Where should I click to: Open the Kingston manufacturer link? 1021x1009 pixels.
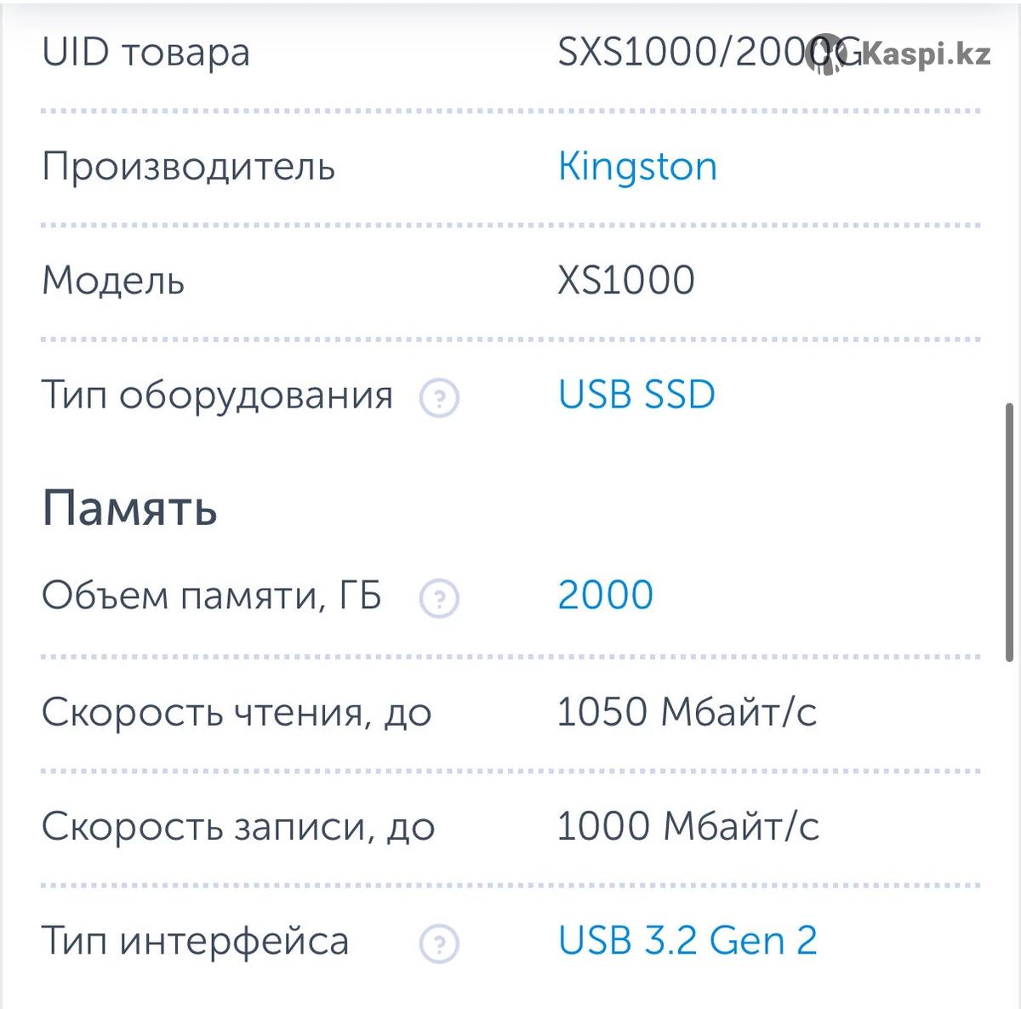click(637, 167)
